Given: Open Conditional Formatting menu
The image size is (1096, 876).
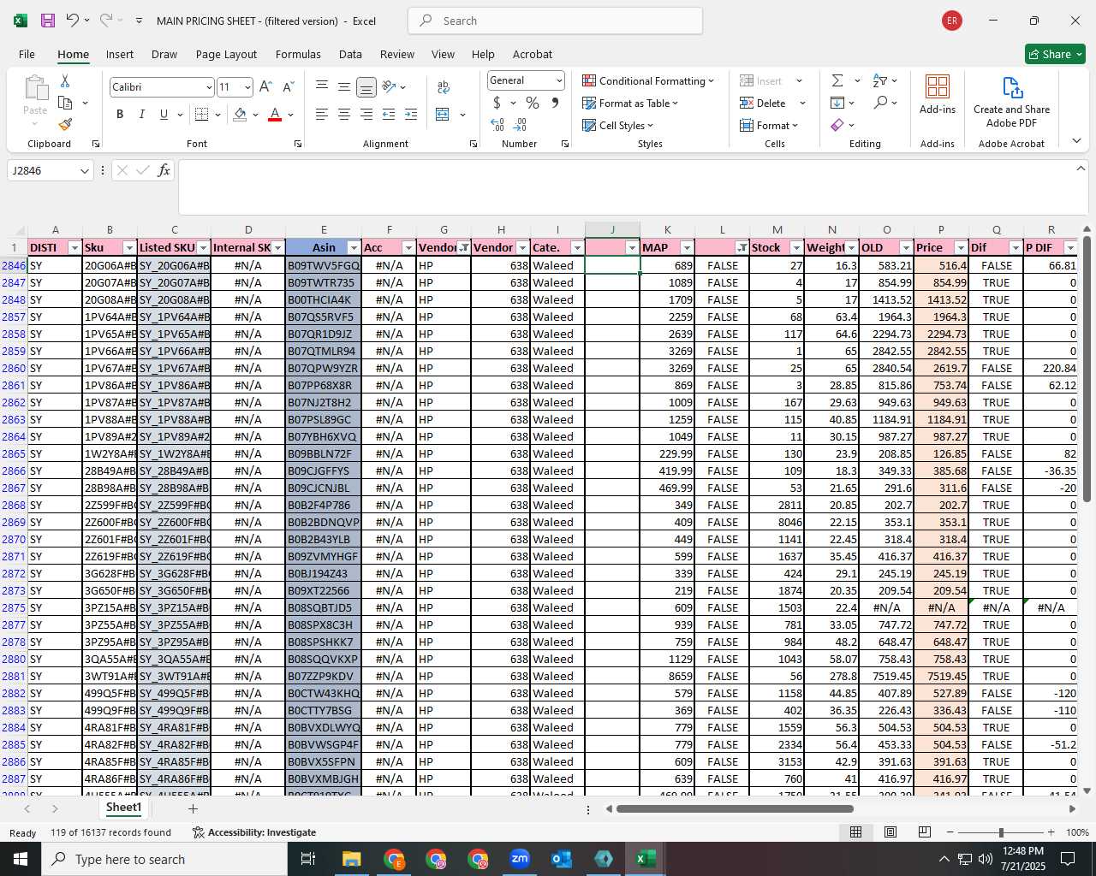Looking at the screenshot, I should point(648,80).
